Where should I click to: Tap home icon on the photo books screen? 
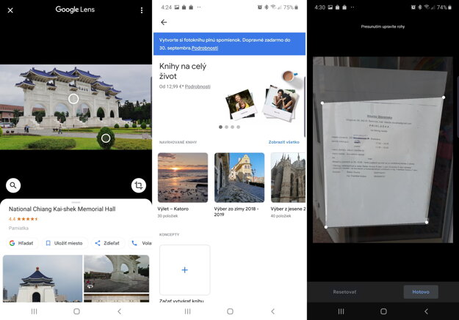pyautogui.click(x=230, y=311)
